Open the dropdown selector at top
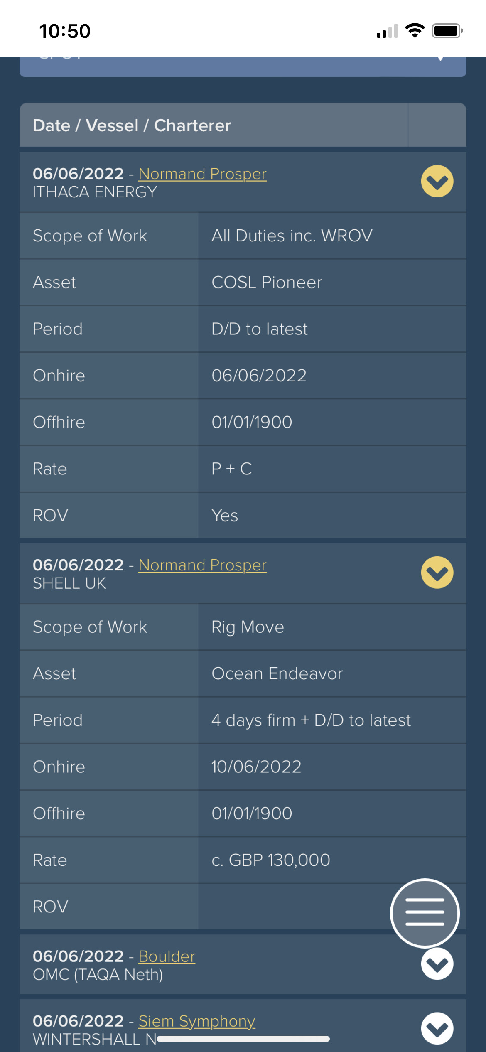This screenshot has width=486, height=1052. click(x=243, y=66)
